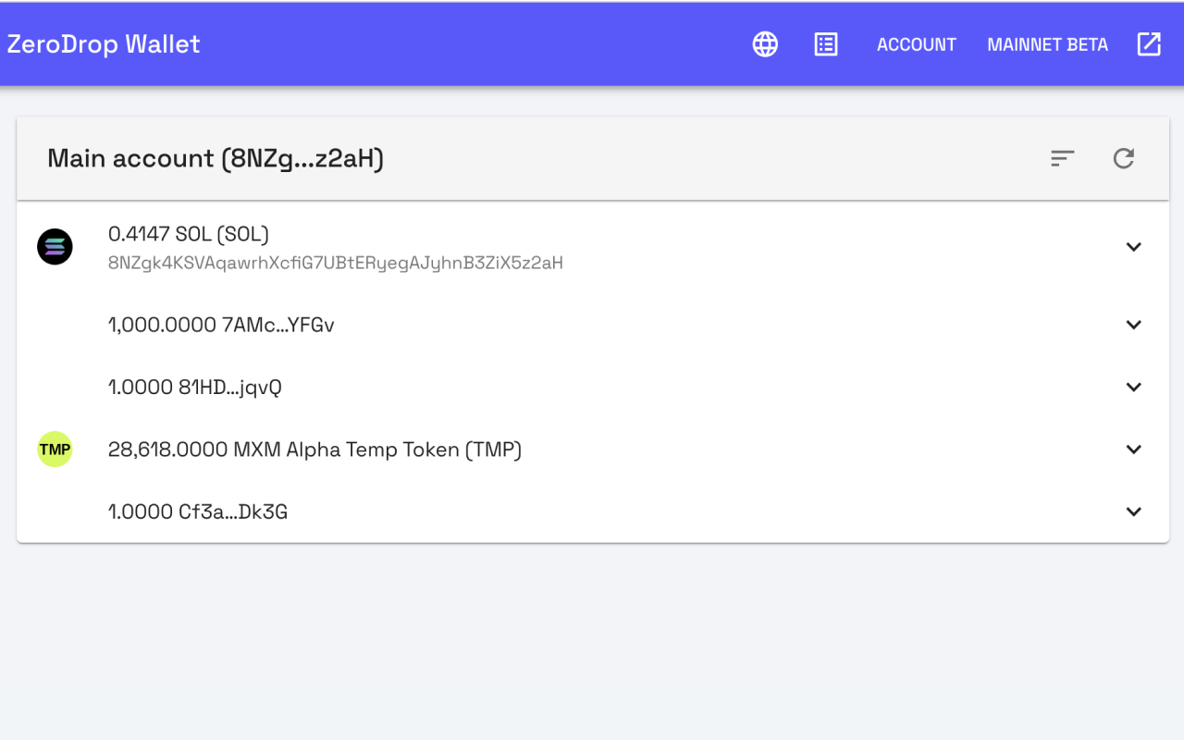Expand the Cf3a...Dk3G token entry
This screenshot has width=1184, height=740.
click(x=1133, y=512)
